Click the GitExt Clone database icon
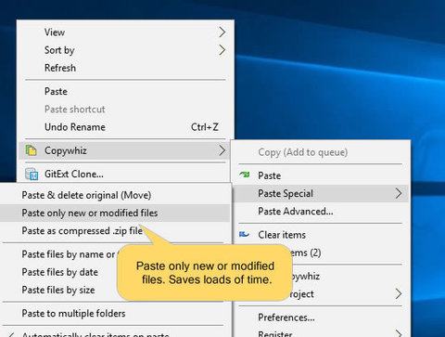The image size is (445, 337). click(x=32, y=174)
